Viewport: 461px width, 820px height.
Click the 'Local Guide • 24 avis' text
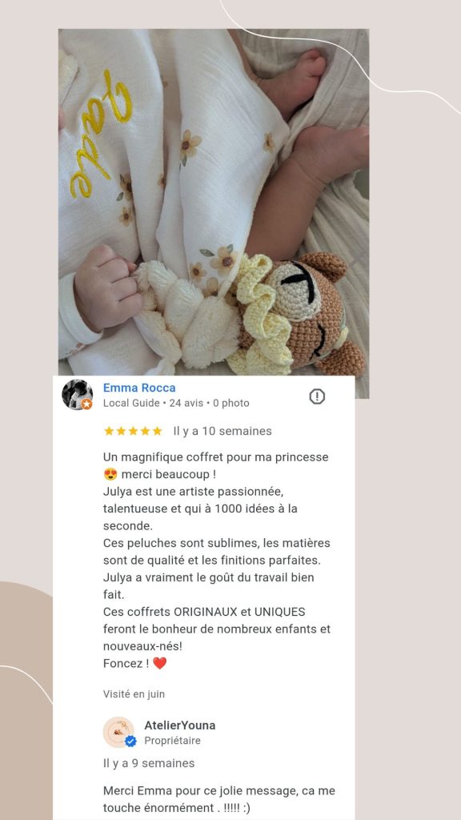coord(153,404)
